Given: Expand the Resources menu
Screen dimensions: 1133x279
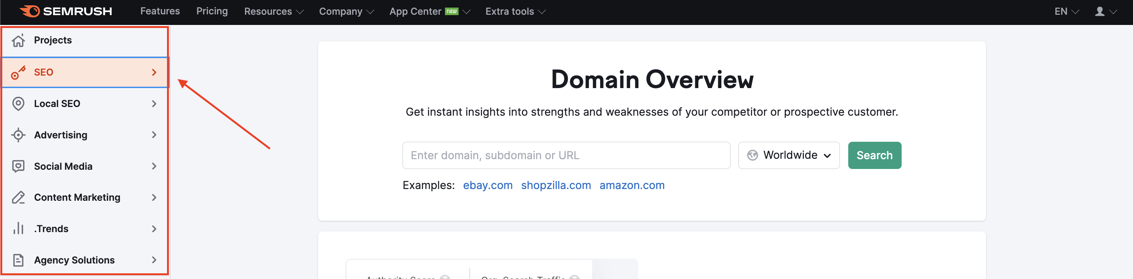Looking at the screenshot, I should point(273,11).
